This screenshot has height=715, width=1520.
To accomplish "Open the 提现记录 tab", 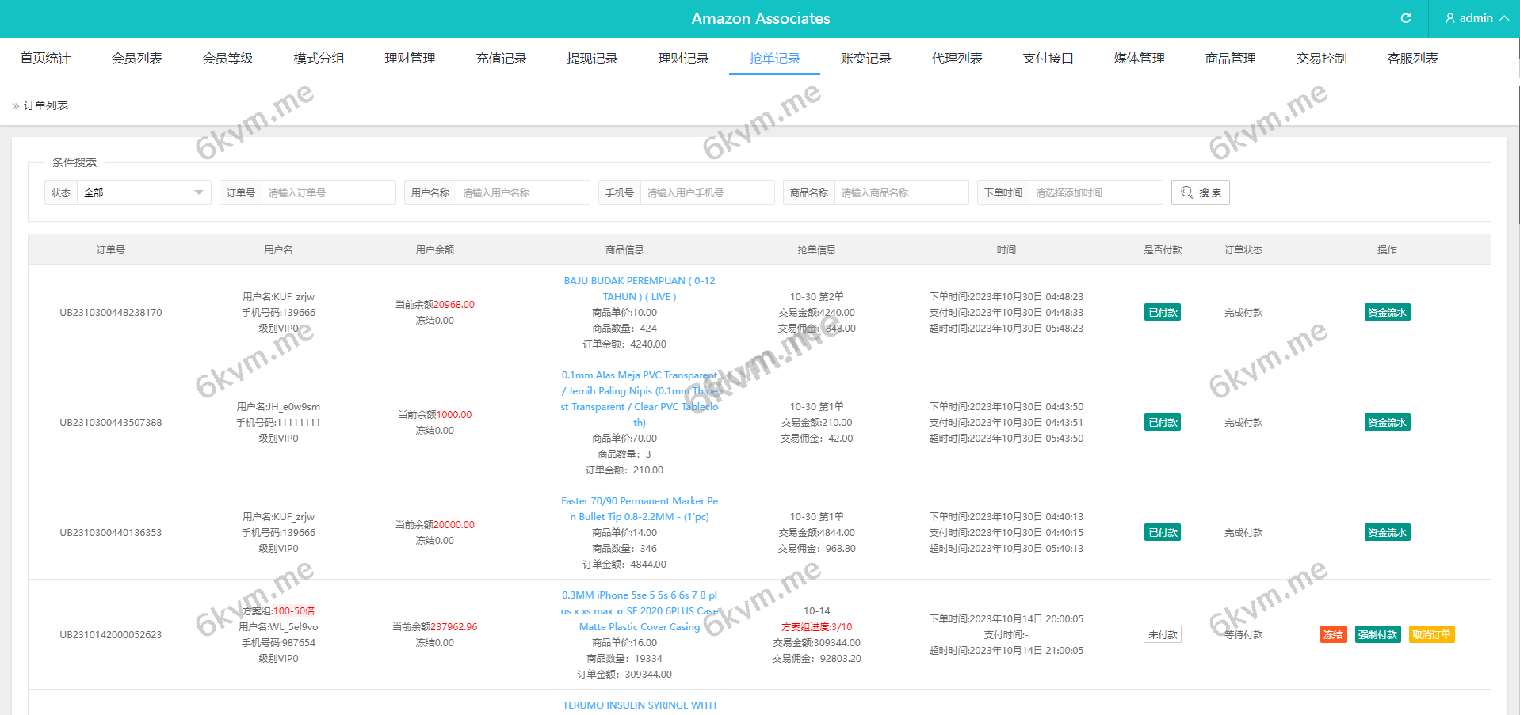I will click(x=592, y=59).
